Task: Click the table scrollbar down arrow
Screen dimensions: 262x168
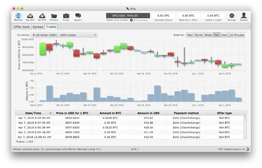Action: [245, 138]
